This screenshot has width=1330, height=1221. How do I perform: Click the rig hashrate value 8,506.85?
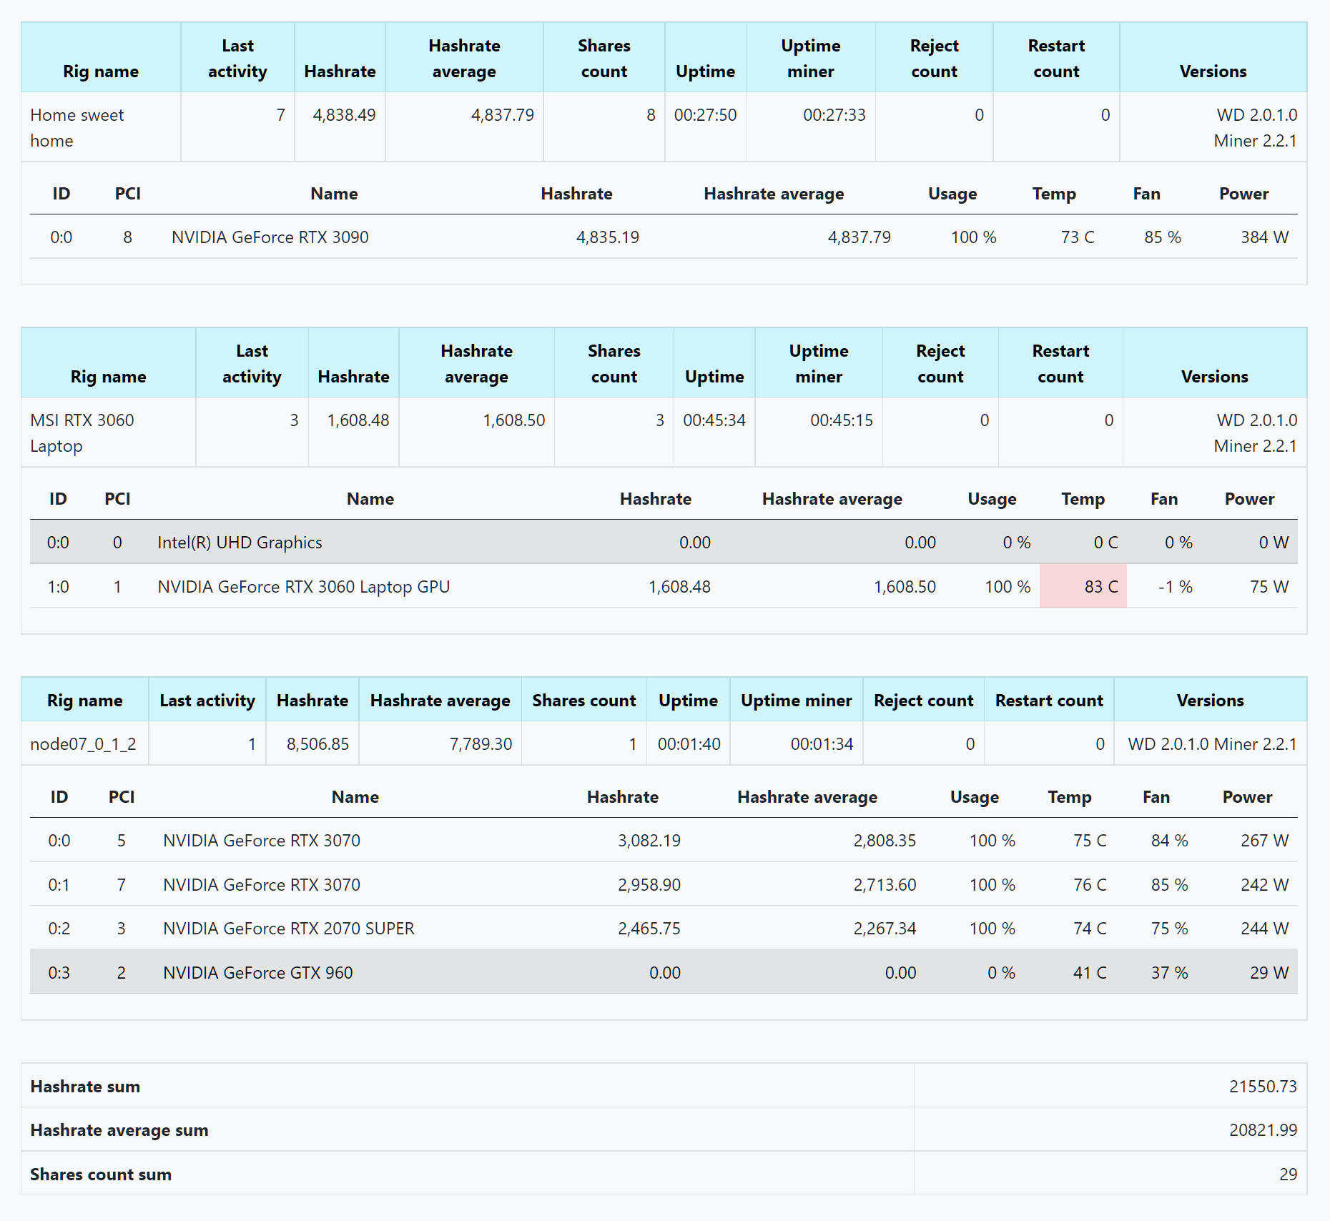[317, 743]
